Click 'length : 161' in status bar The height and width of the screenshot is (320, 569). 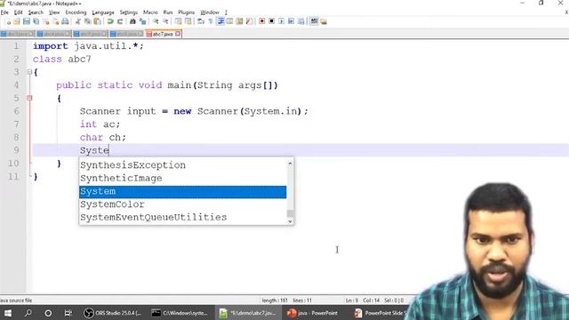point(275,300)
